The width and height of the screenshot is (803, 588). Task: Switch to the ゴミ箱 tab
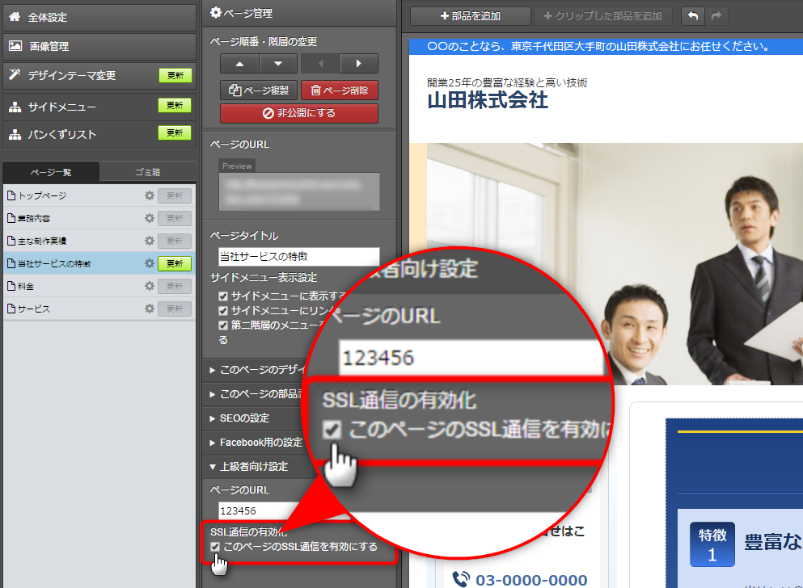147,171
